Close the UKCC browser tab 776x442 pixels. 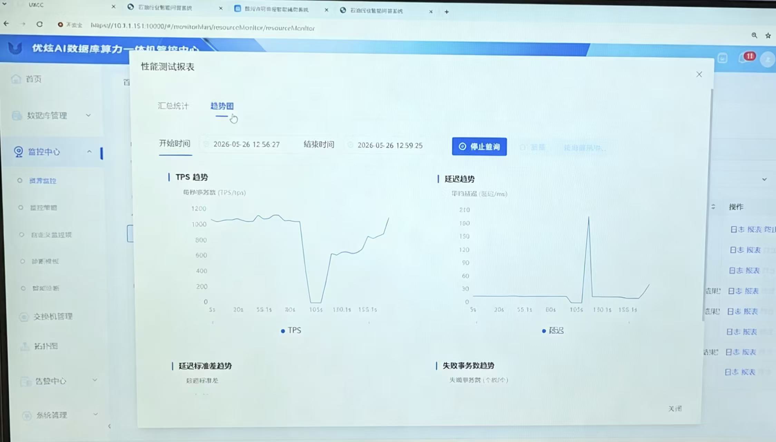click(113, 7)
